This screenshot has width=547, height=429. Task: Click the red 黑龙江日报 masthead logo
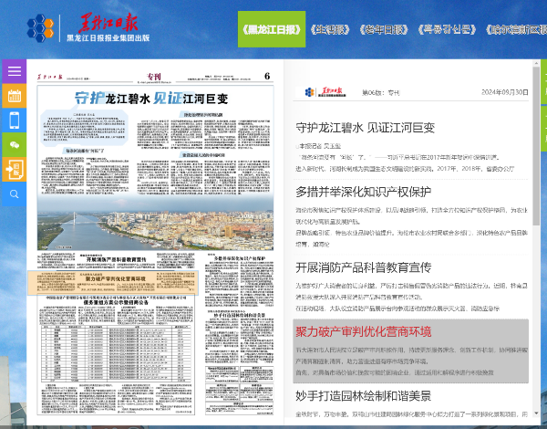coord(108,23)
